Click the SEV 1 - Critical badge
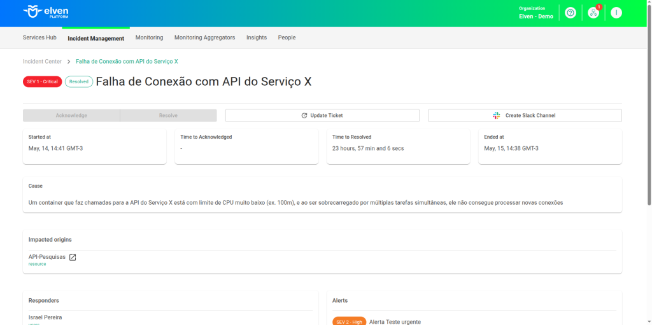Screen dimensions: 652x325 pos(43,82)
